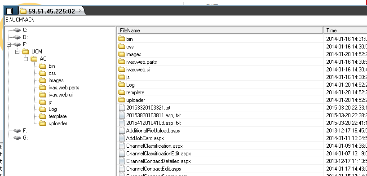Click images folder icon in the tree

(42, 80)
